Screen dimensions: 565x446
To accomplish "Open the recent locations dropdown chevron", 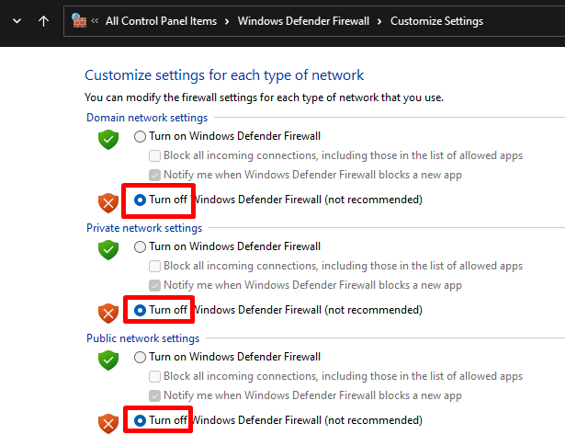I will click(17, 20).
